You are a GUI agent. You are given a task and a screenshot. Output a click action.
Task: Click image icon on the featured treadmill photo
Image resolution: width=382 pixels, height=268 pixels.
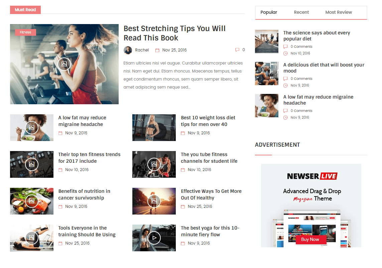click(64, 64)
